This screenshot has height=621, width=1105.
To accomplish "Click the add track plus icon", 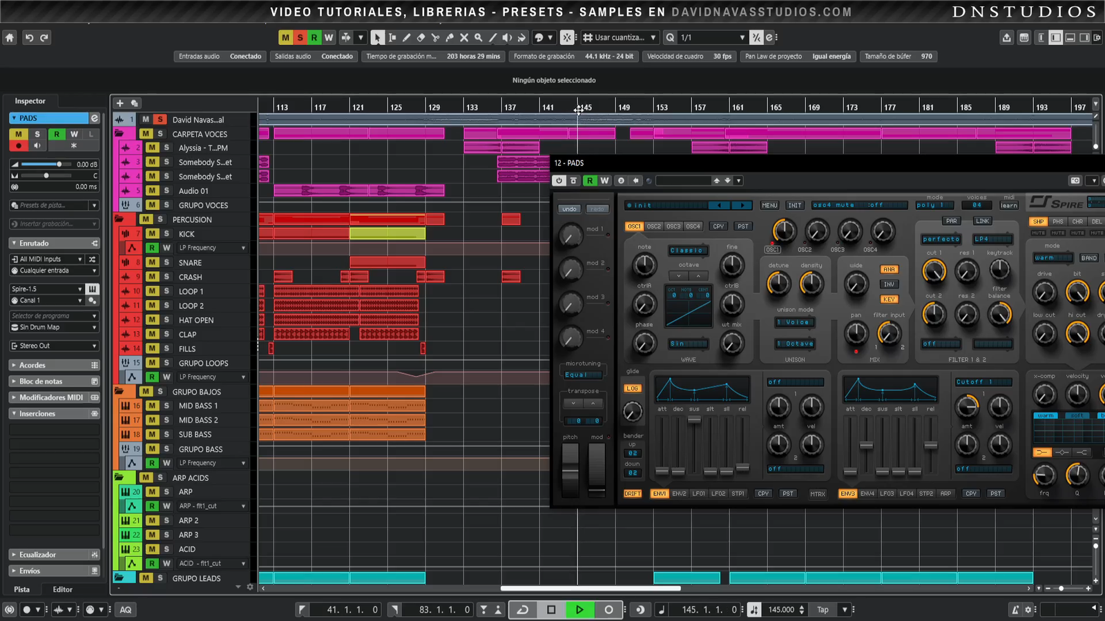I will coord(119,103).
